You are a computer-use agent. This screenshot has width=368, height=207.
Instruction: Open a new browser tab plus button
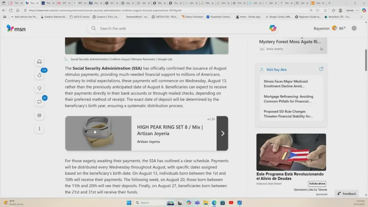point(329,3)
